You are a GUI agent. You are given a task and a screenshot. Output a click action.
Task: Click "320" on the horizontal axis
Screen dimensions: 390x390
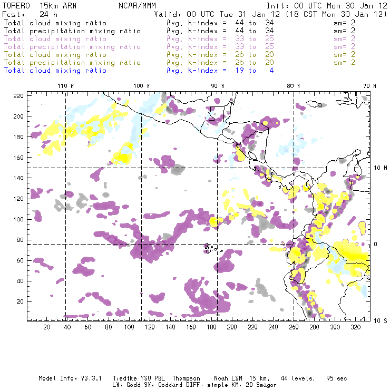(x=355, y=327)
